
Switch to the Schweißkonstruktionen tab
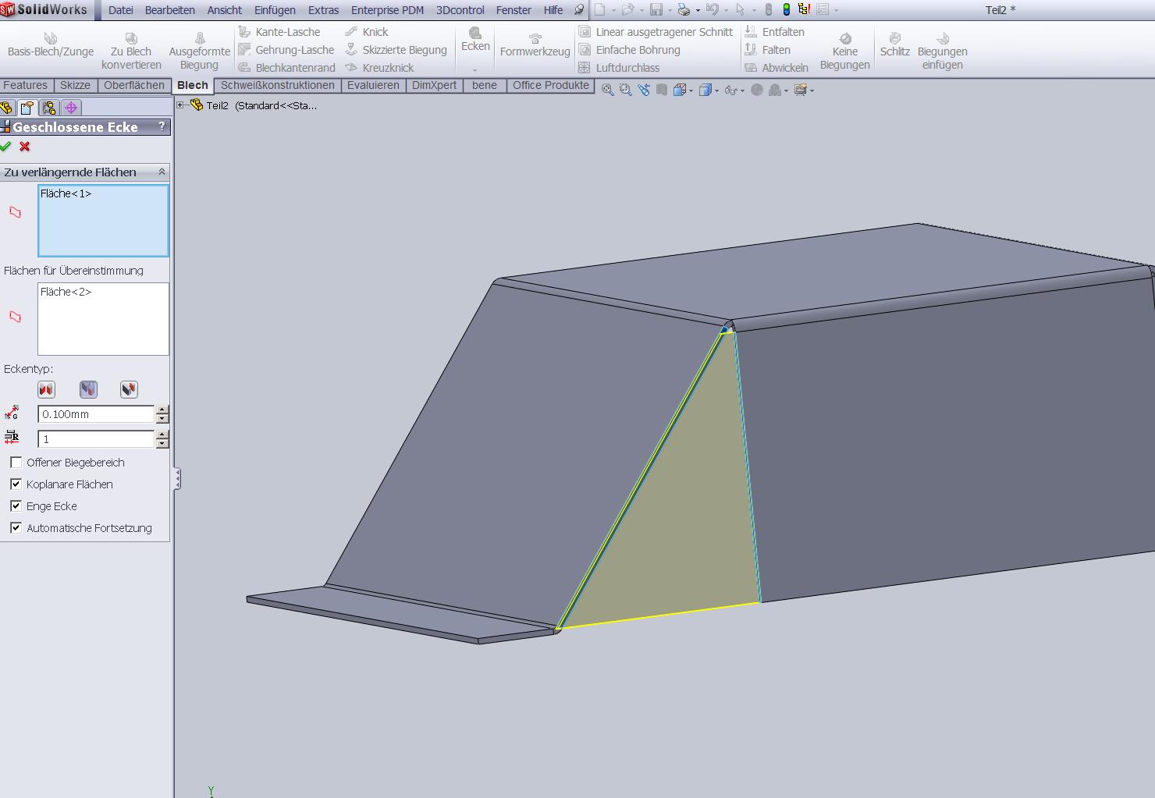(277, 86)
